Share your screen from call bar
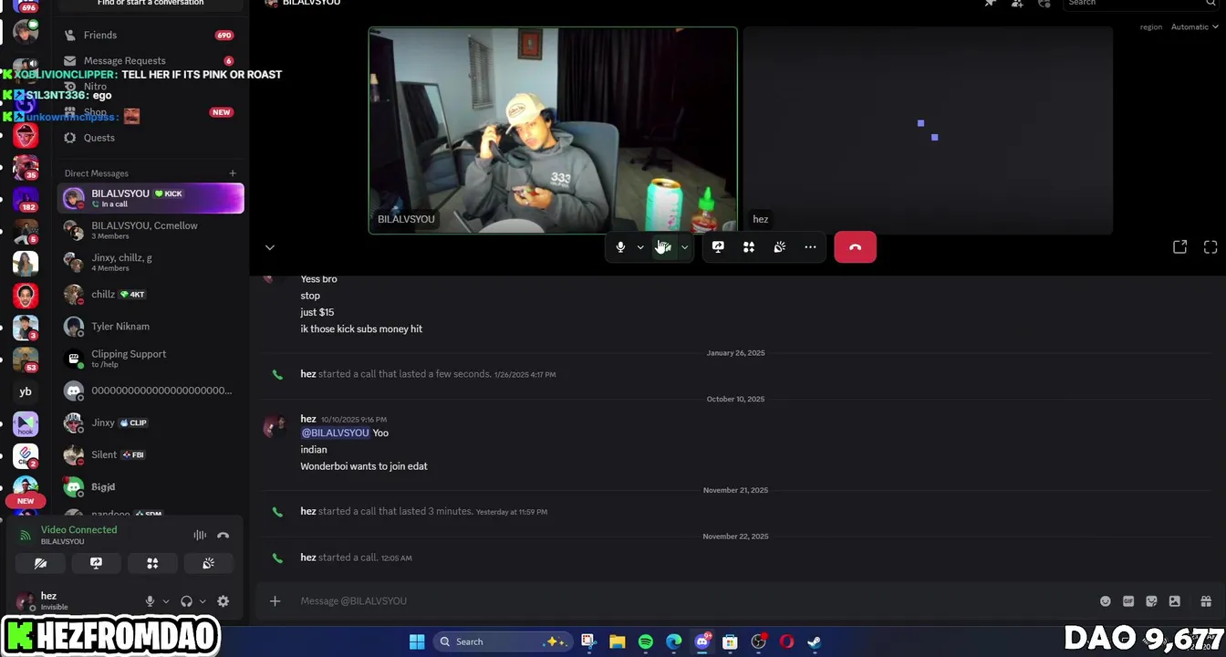Image resolution: width=1226 pixels, height=657 pixels. (718, 247)
